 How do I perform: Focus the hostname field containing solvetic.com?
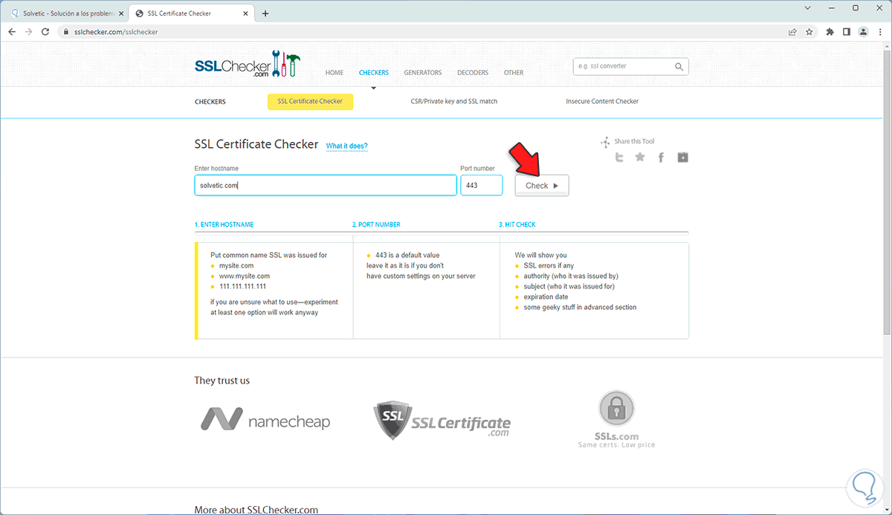[326, 185]
